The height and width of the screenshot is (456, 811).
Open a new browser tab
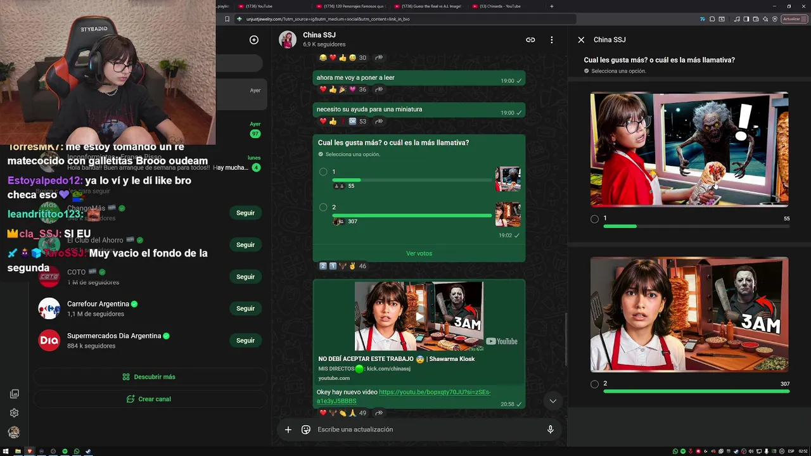coord(551,6)
